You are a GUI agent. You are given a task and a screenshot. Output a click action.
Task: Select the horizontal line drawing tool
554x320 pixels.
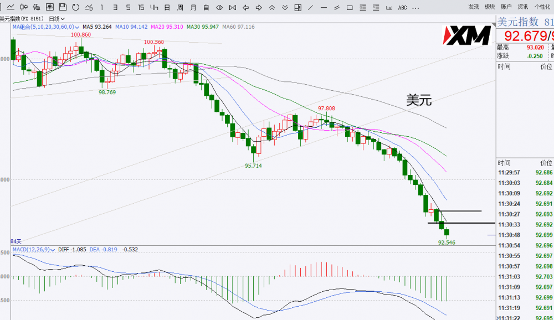pyautogui.click(x=324, y=7)
